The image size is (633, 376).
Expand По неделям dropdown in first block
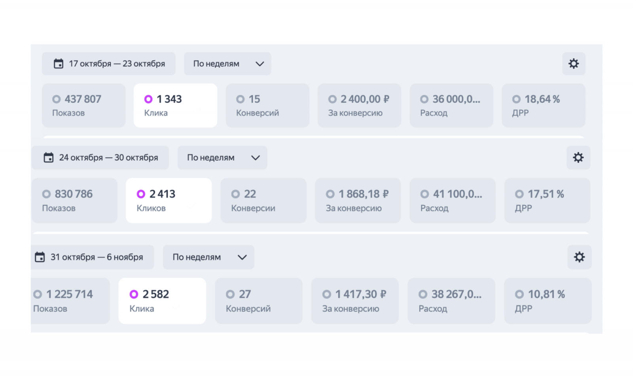tap(227, 64)
